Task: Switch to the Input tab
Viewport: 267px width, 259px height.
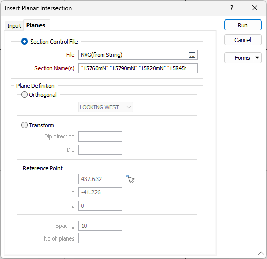Action: click(x=14, y=26)
